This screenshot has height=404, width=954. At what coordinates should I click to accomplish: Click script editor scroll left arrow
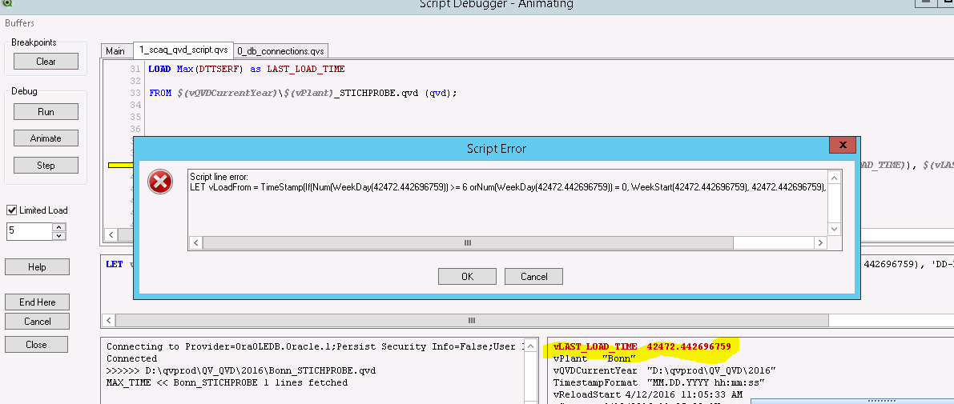[x=111, y=234]
